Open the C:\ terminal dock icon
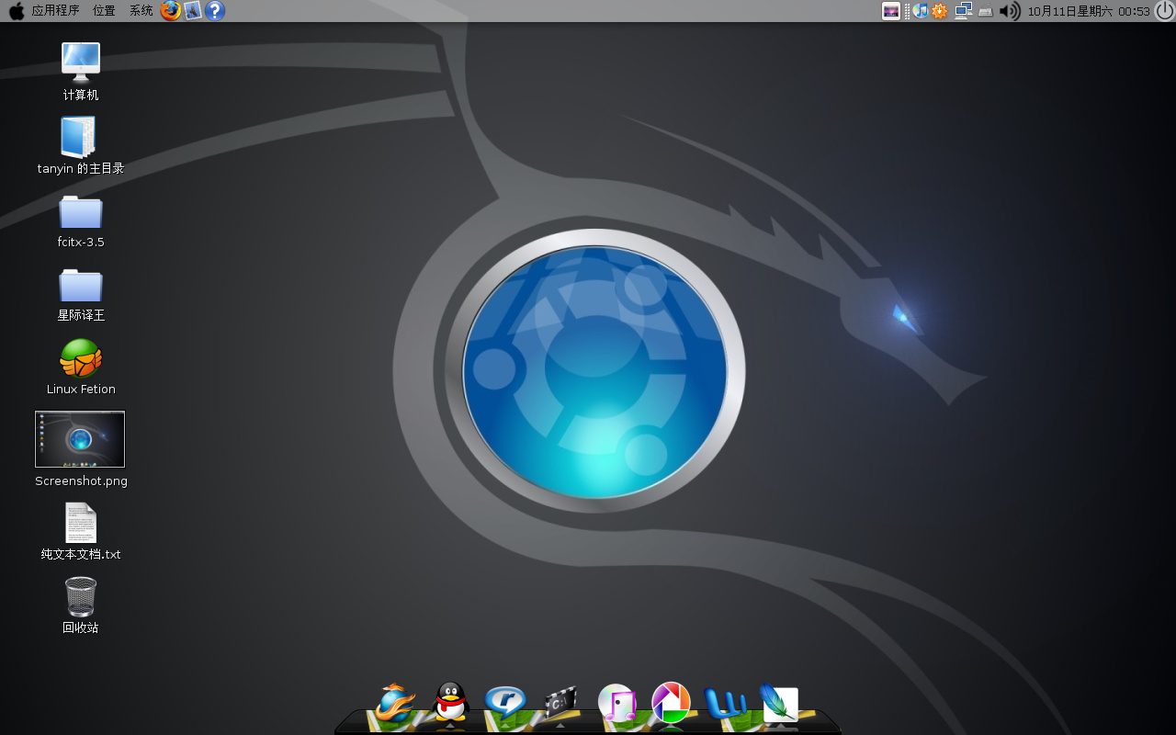Screen dimensions: 1176x735 pos(560,703)
